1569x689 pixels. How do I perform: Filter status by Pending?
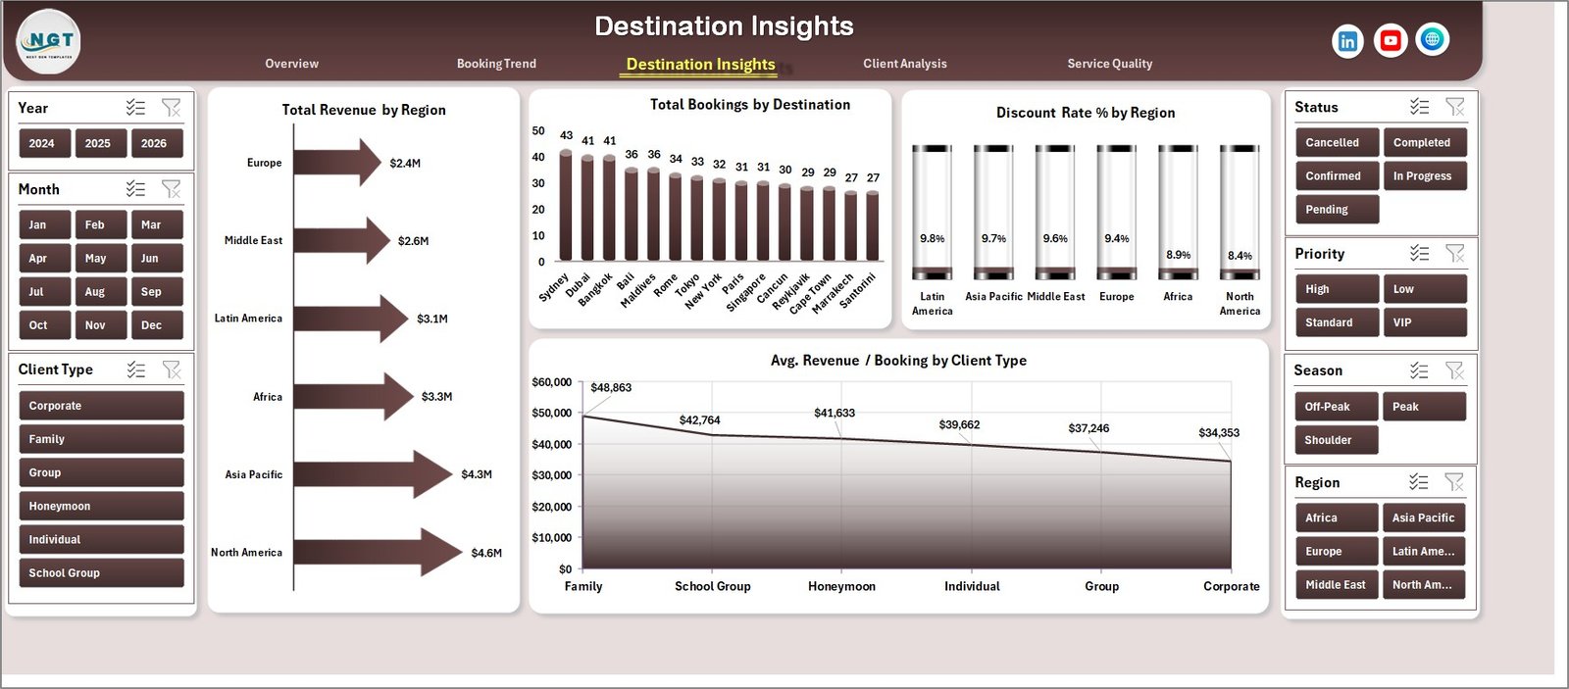coord(1337,209)
